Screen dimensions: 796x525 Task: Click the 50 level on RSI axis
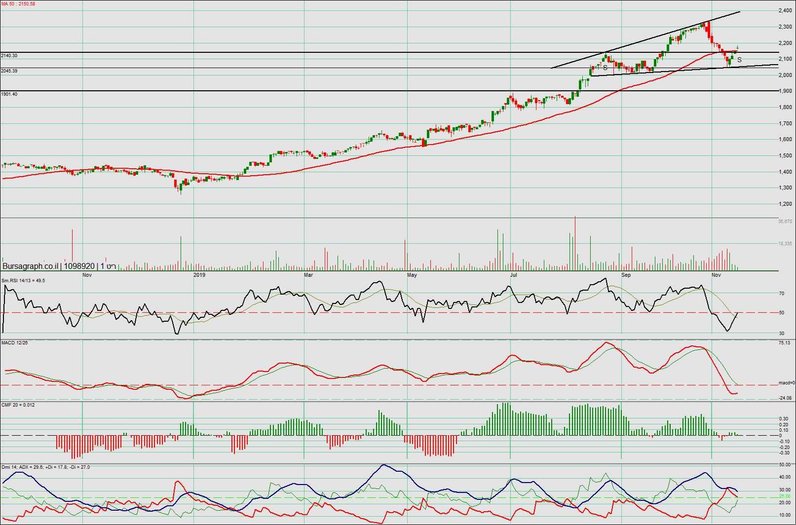[x=782, y=312]
